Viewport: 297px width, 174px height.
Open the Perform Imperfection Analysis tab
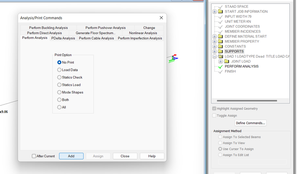coord(140,38)
